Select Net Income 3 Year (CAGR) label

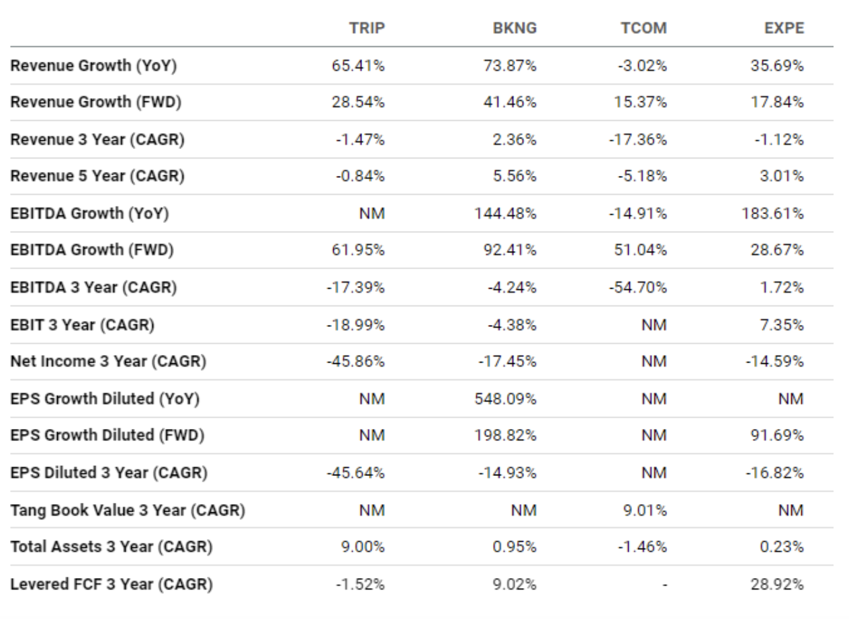pos(108,361)
